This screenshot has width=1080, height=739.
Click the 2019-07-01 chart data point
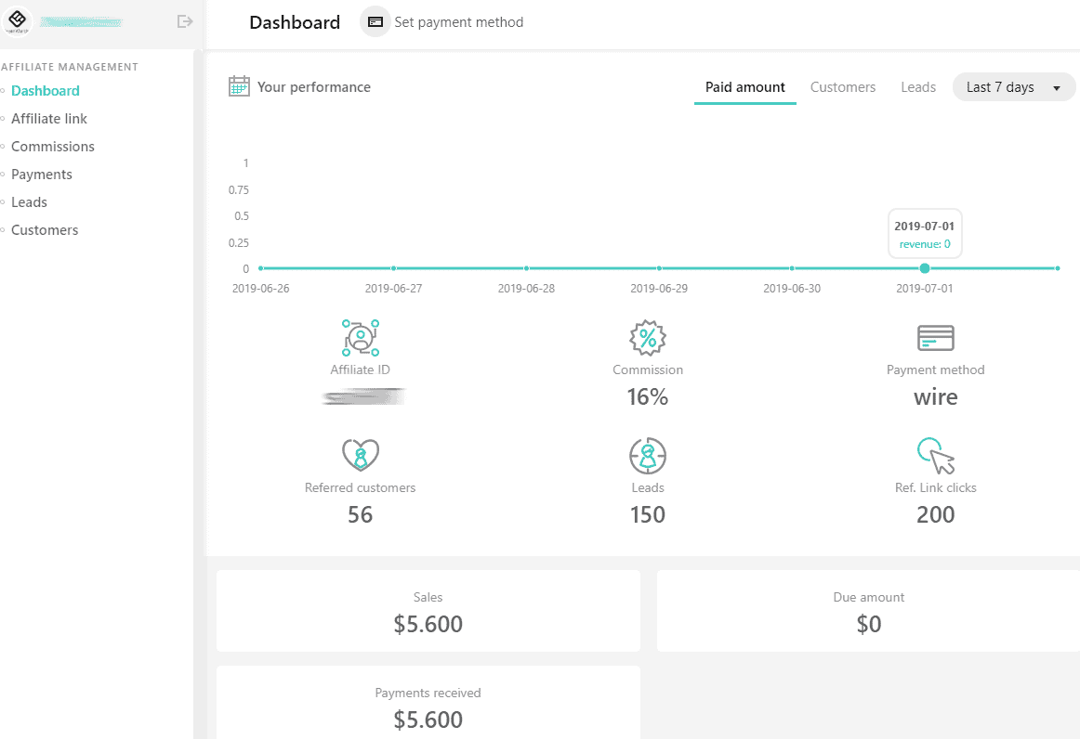click(924, 268)
